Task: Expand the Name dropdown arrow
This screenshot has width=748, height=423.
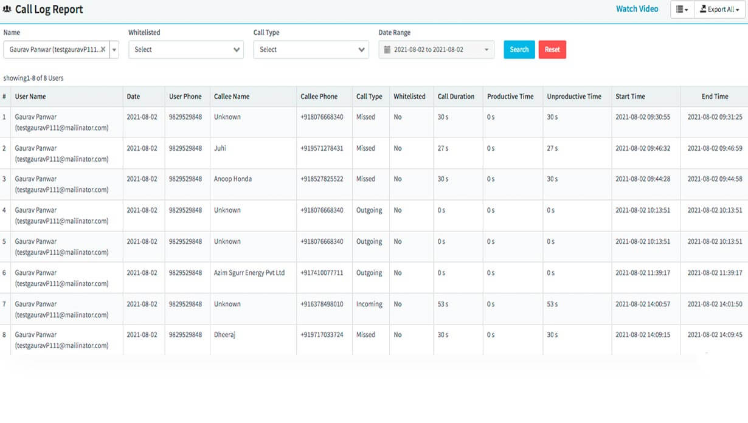Action: coord(114,50)
